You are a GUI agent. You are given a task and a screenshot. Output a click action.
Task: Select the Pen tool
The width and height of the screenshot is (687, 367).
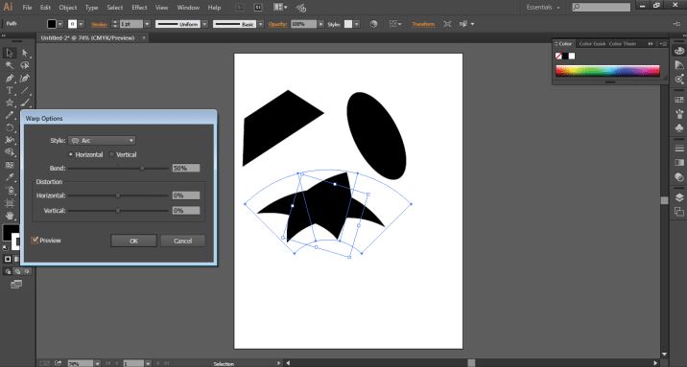pos(10,79)
